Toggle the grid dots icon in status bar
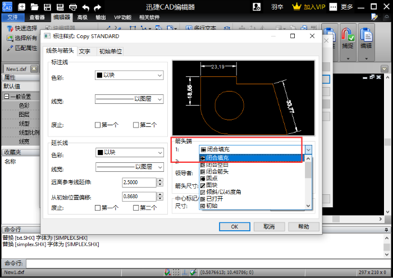The height and width of the screenshot is (278, 393). pos(176,272)
